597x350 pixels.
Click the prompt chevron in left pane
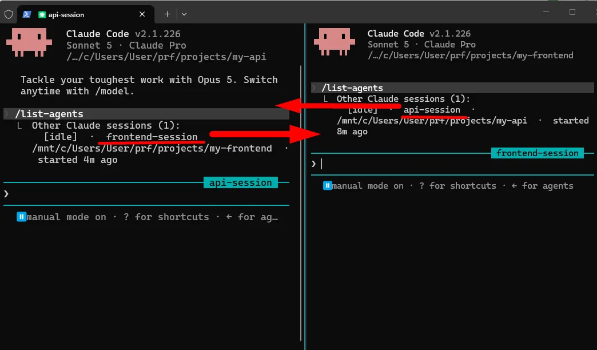pos(6,194)
